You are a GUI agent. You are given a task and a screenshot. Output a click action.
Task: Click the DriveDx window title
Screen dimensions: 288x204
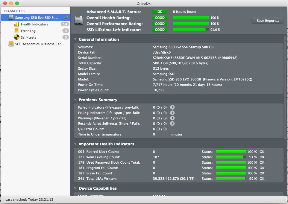coord(144,3)
